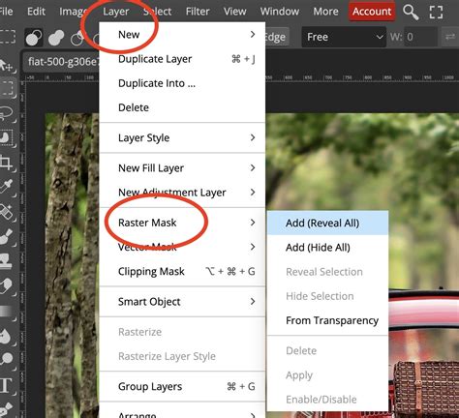Image resolution: width=459 pixels, height=418 pixels.
Task: Click the greyed-out Rasterize Layer Style entry
Action: click(182, 356)
